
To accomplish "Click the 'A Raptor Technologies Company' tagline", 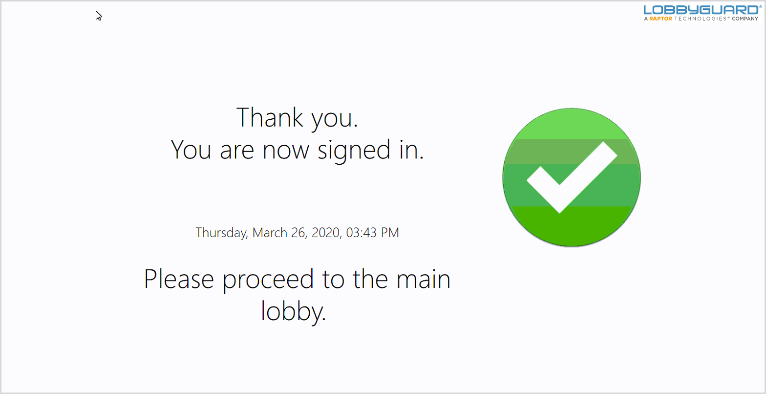I will [x=701, y=19].
